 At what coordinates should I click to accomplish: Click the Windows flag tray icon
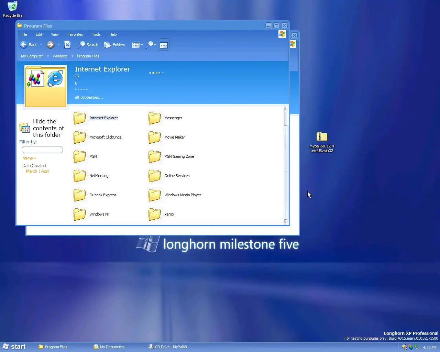(411, 347)
